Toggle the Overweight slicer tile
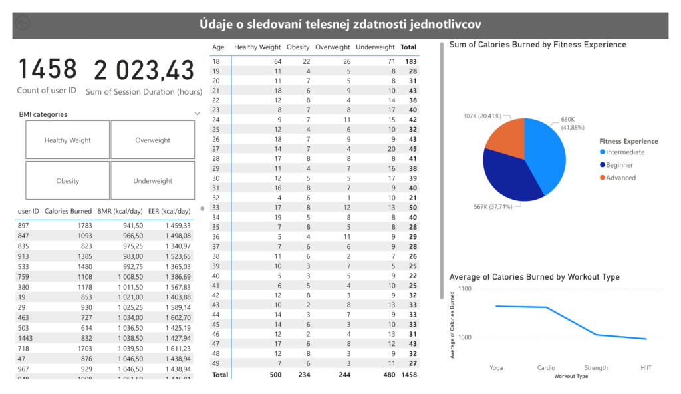 [153, 140]
